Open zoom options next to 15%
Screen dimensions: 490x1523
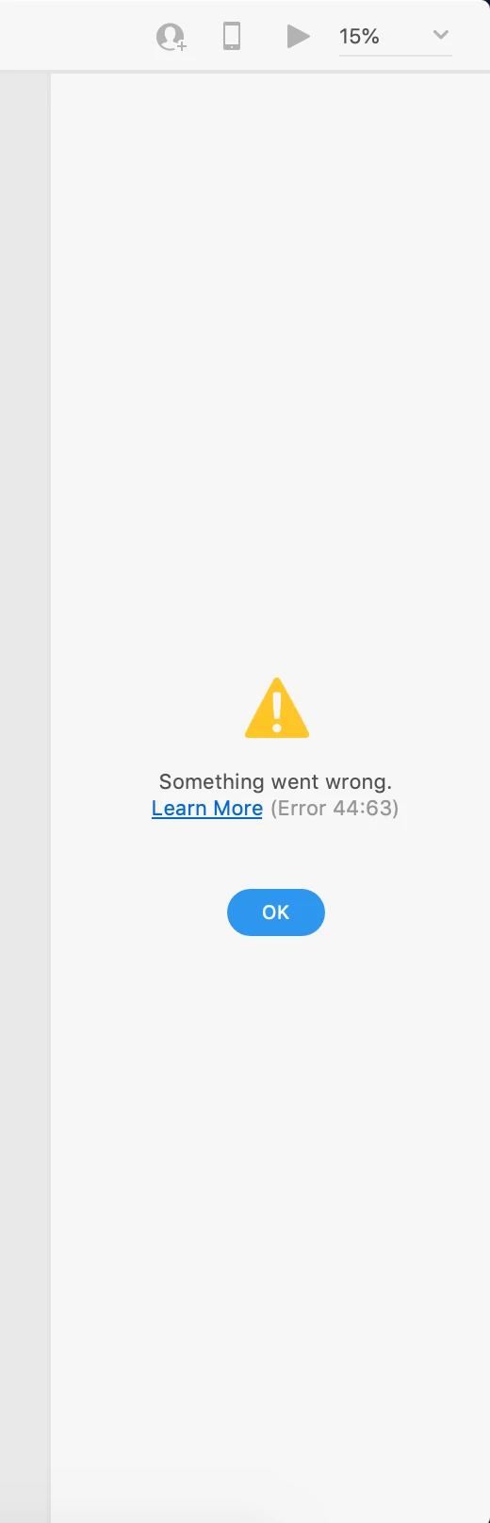pos(440,35)
